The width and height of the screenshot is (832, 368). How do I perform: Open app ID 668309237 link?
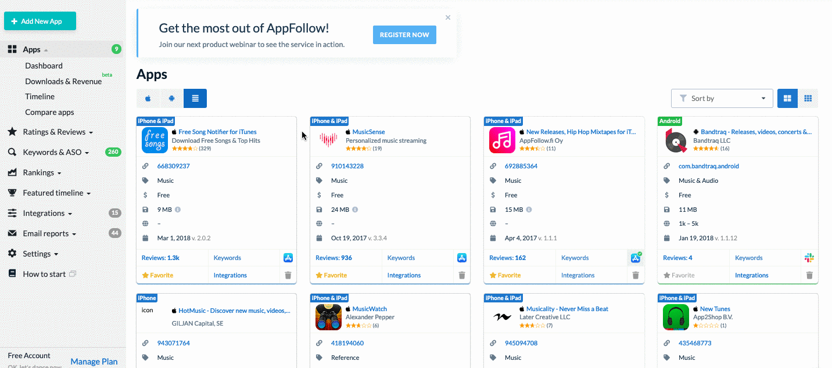(x=173, y=166)
